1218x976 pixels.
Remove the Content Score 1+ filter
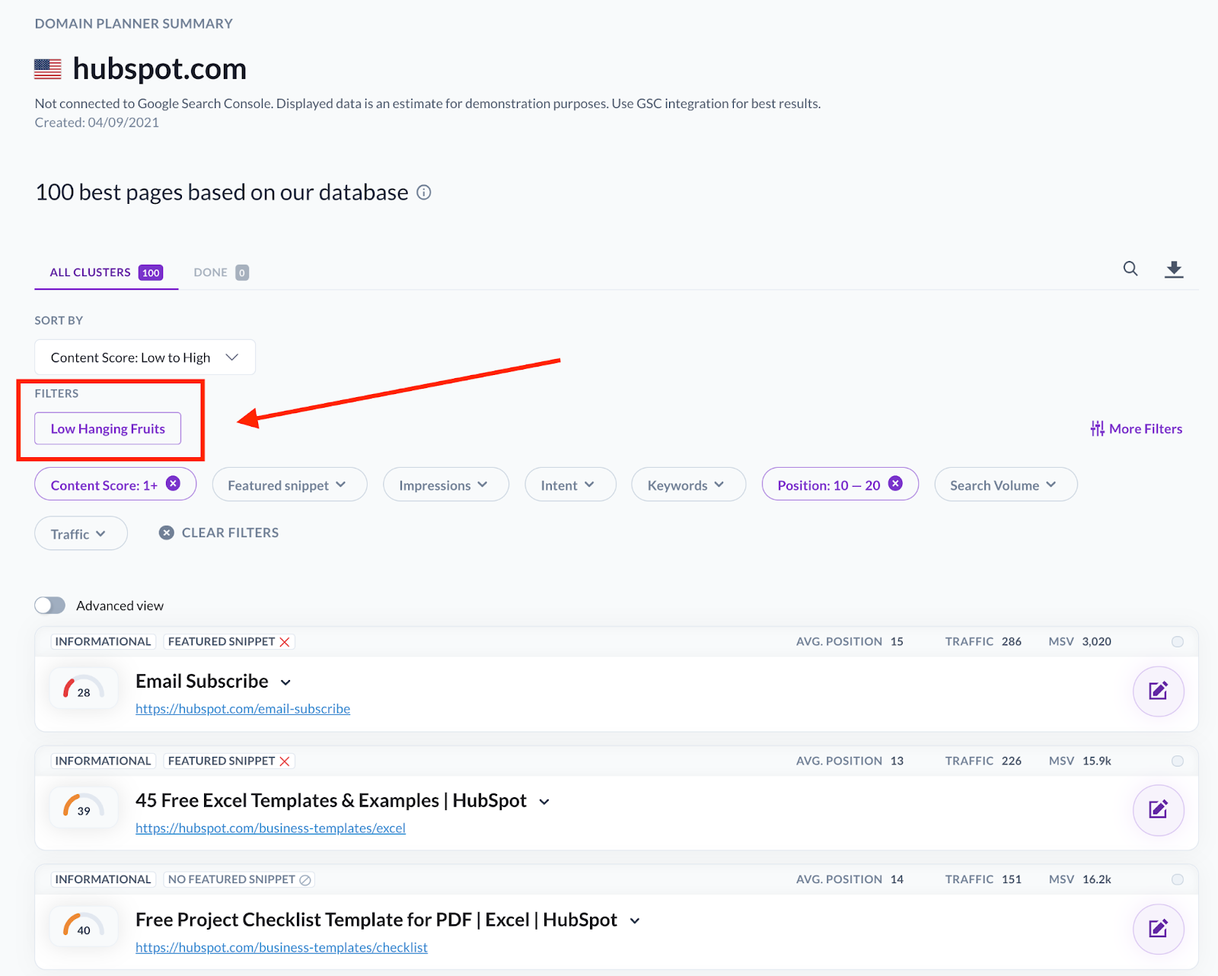[x=174, y=484]
